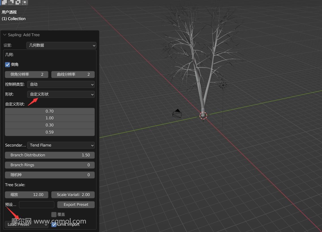322x232 pixels.
Task: Click the custom shape value 0.30
Action: pos(50,125)
